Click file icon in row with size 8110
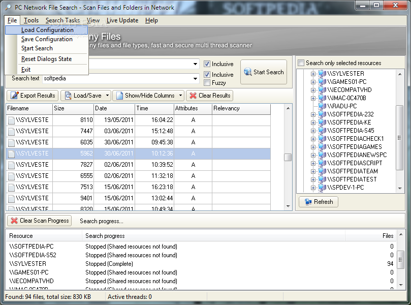This screenshot has width=411, height=305. pyautogui.click(x=11, y=120)
